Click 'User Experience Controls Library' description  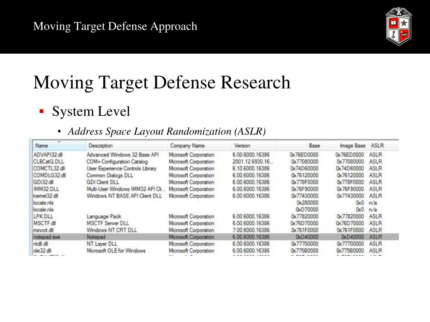click(x=121, y=169)
